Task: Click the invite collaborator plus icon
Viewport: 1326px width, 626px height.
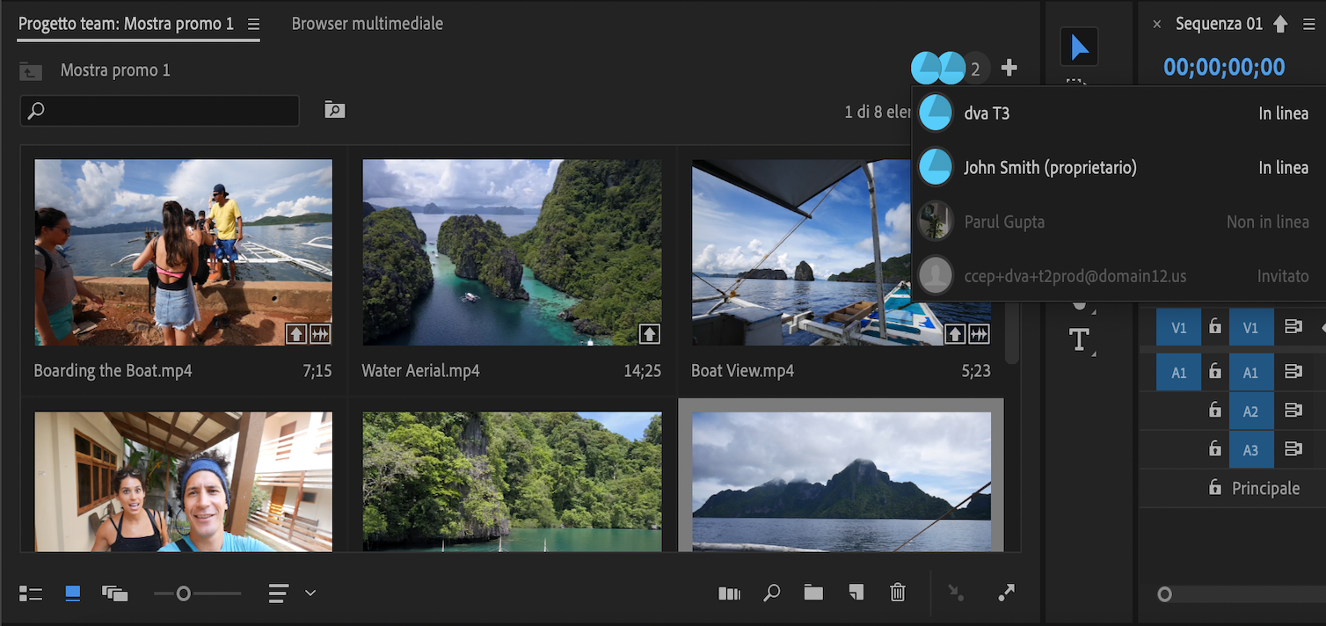Action: tap(1009, 68)
